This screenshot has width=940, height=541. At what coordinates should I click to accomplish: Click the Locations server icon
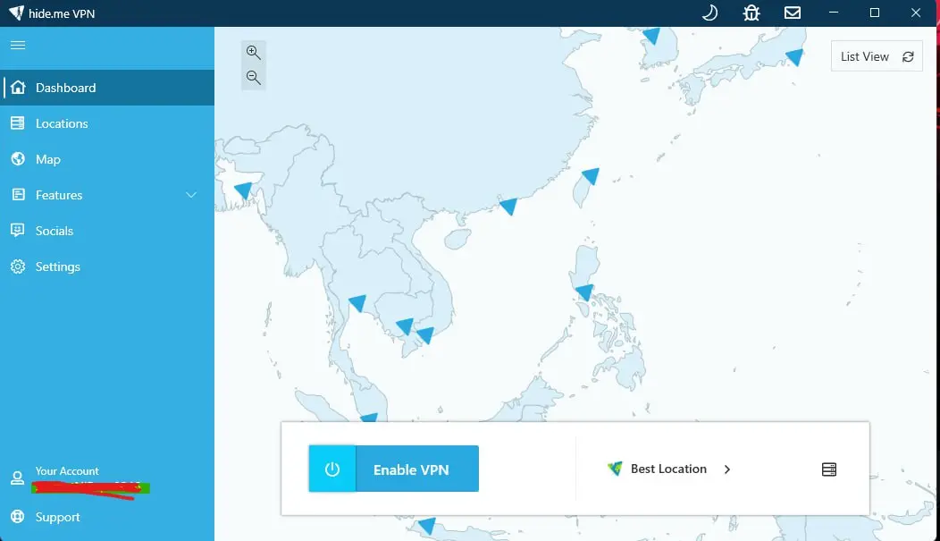pos(18,123)
